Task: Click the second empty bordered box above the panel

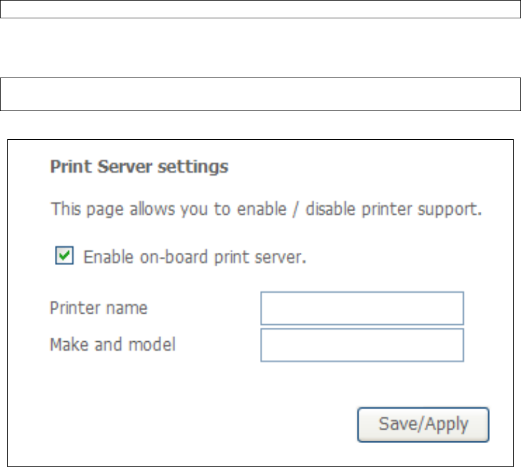Action: [260, 94]
